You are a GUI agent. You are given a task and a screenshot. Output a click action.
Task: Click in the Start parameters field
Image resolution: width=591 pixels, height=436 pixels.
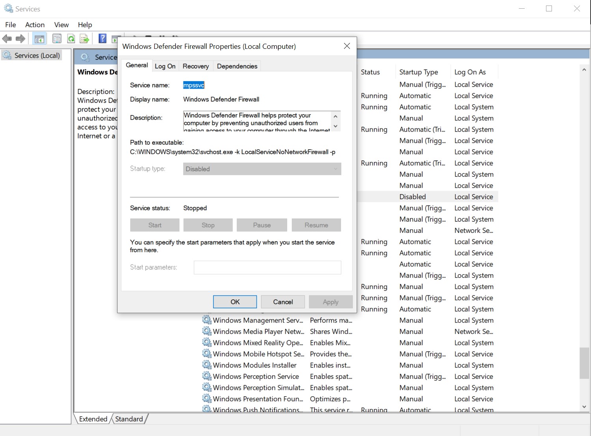click(x=267, y=267)
